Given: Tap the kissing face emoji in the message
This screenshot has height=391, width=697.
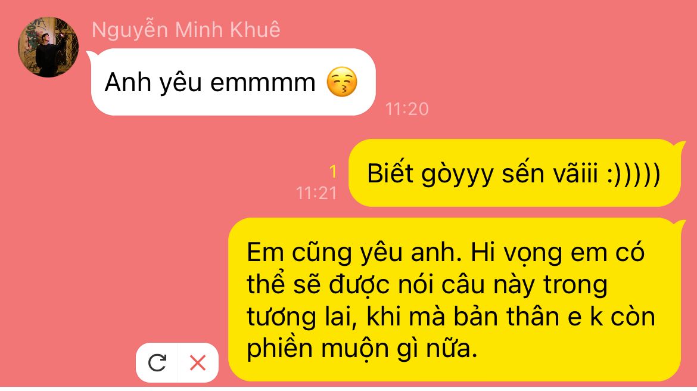Looking at the screenshot, I should pyautogui.click(x=342, y=82).
